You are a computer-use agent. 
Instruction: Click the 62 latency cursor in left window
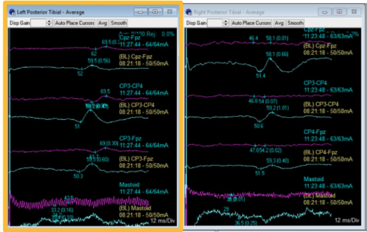96,49
